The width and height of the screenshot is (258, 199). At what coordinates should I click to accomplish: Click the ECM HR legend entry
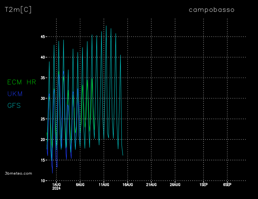coord(22,82)
